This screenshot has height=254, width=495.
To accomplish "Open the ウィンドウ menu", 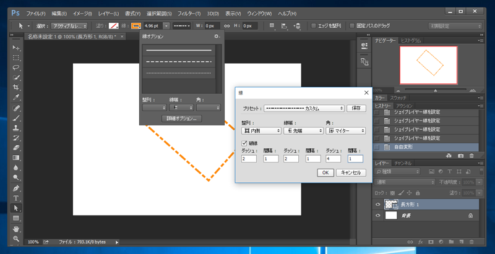I will (259, 14).
